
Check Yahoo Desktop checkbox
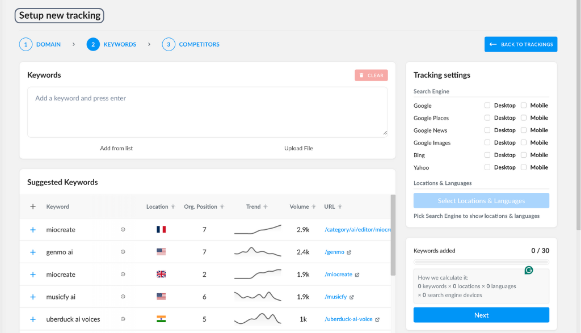click(x=487, y=167)
